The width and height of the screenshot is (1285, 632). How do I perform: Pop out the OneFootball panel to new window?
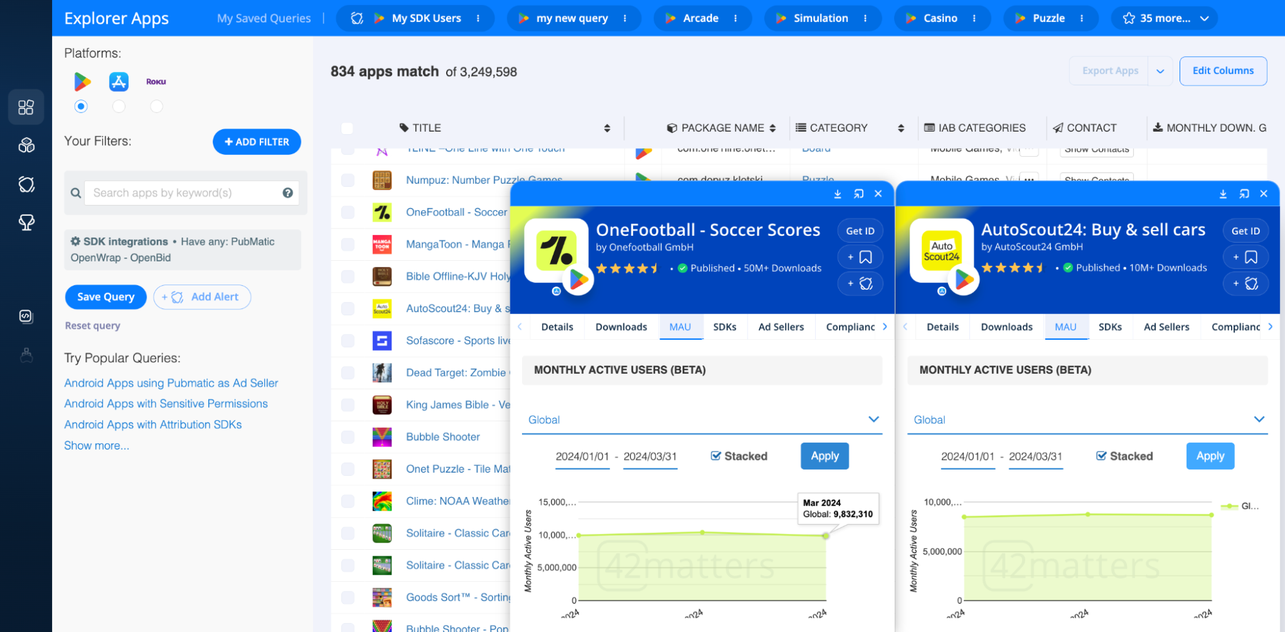tap(858, 194)
